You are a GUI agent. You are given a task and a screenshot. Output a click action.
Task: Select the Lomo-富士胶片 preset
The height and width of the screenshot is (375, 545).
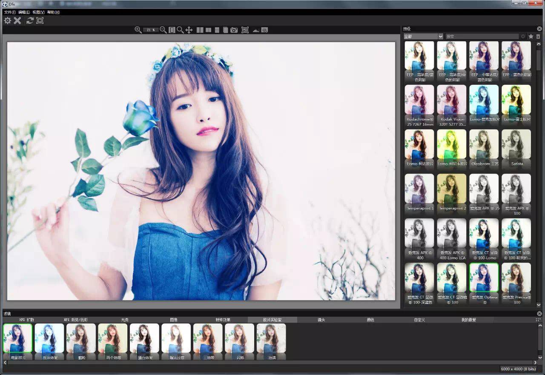pyautogui.click(x=516, y=106)
